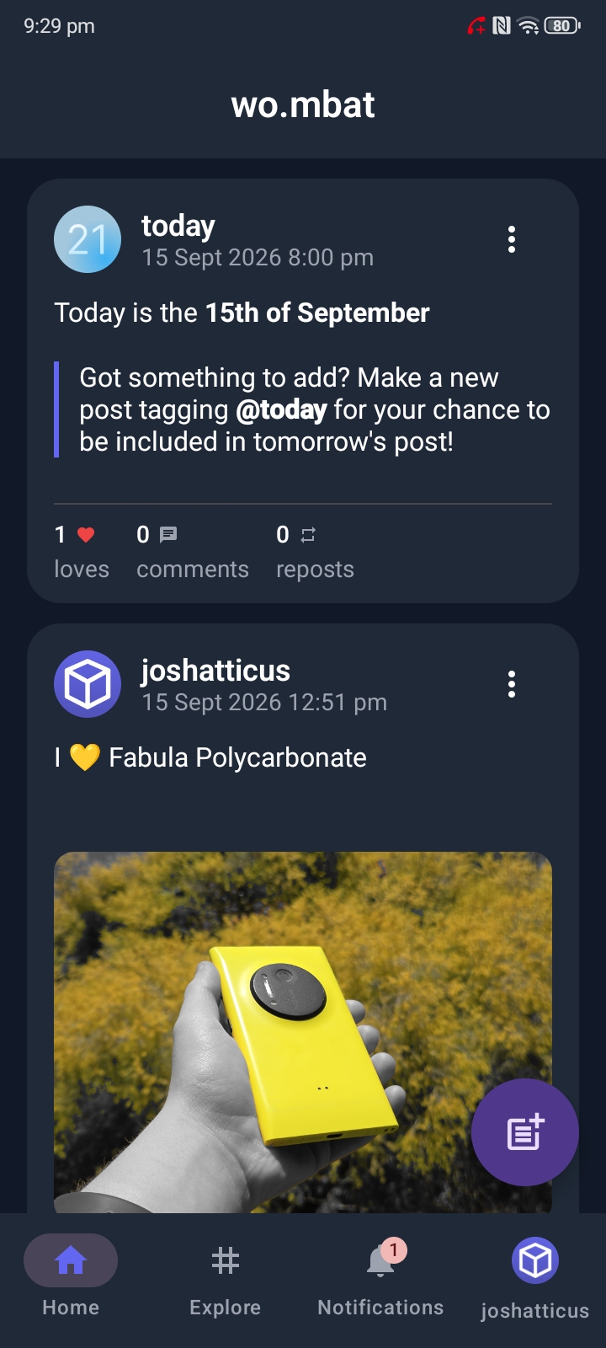
Task: Open comments icon on the today post
Action: (168, 535)
